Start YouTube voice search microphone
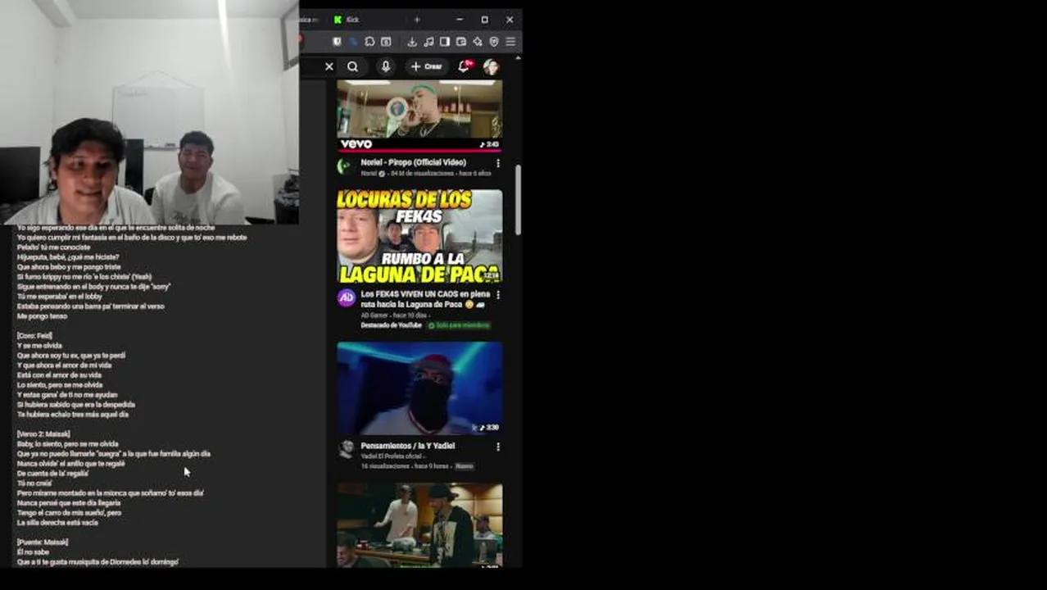The width and height of the screenshot is (1047, 590). (385, 66)
